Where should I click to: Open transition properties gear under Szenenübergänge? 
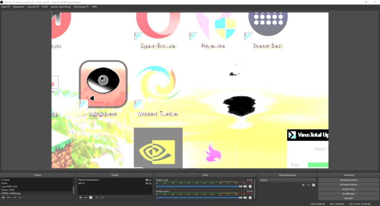pyautogui.click(x=314, y=185)
